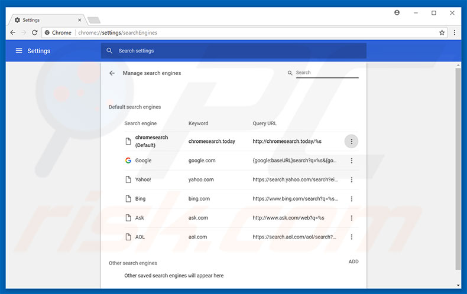Click the Google query URL

[x=294, y=161]
